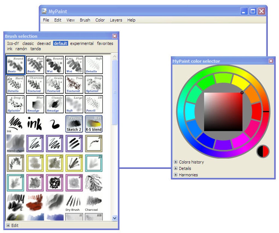Switch to the favorites brush group
Image resolution: width=279 pixels, height=233 pixels.
105,43
